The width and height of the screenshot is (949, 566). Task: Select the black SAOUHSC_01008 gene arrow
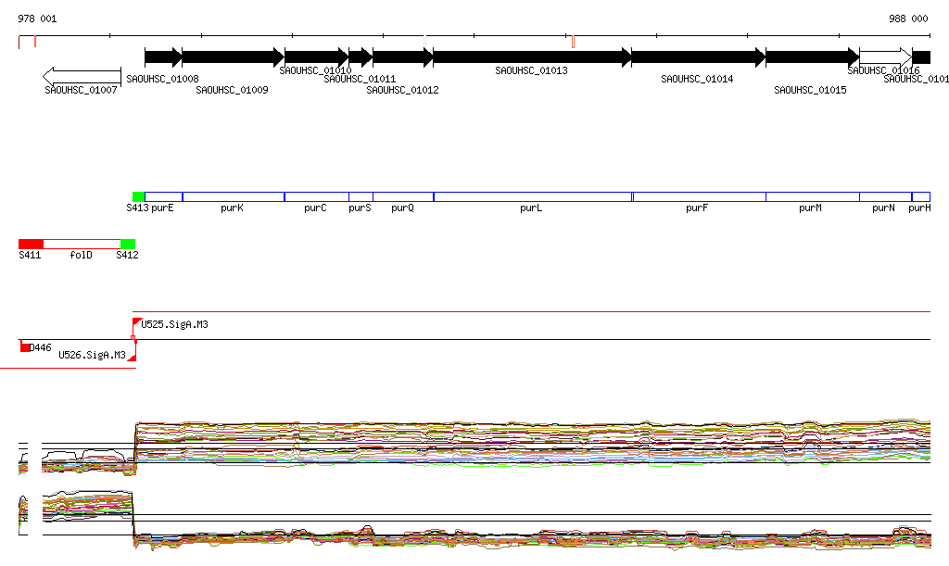(162, 57)
